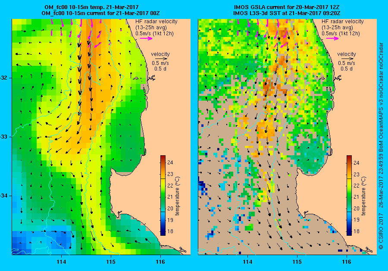Click '0.5m/s (1kt 12h)' text on OM_fc00 map
Screen dimensions: 388x271
[x=154, y=33]
